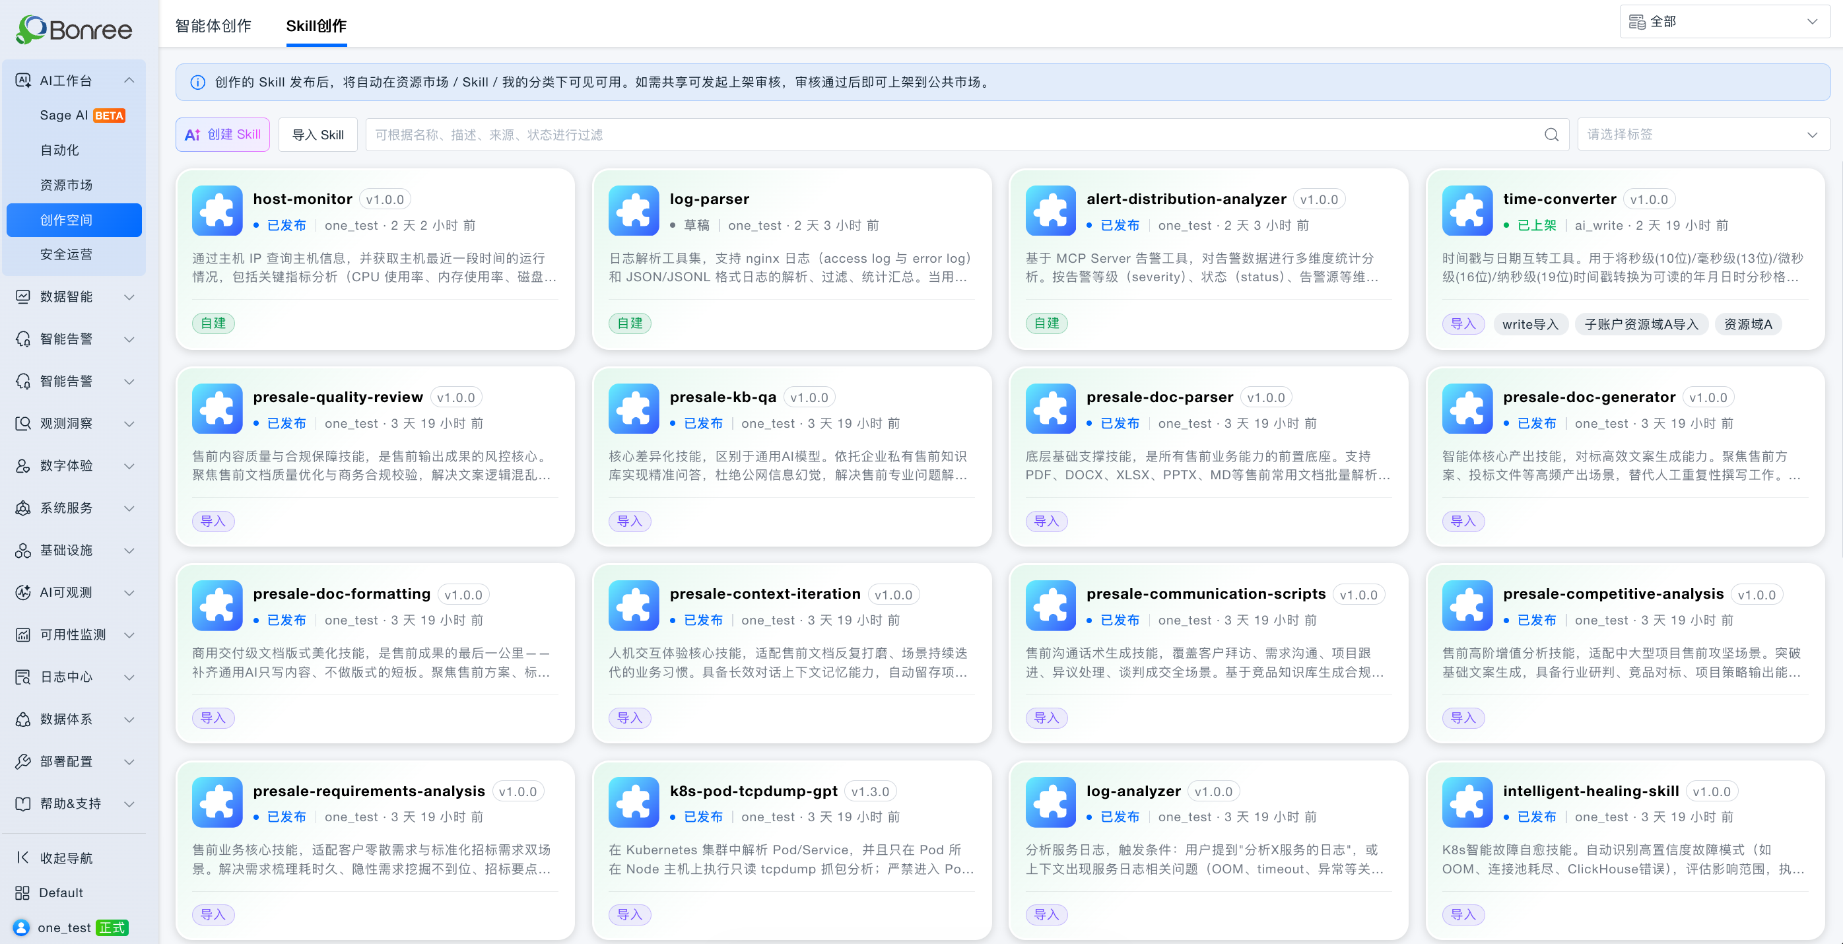The height and width of the screenshot is (944, 1843).
Task: Click the presale-doc-formatting skill icon
Action: [x=217, y=605]
